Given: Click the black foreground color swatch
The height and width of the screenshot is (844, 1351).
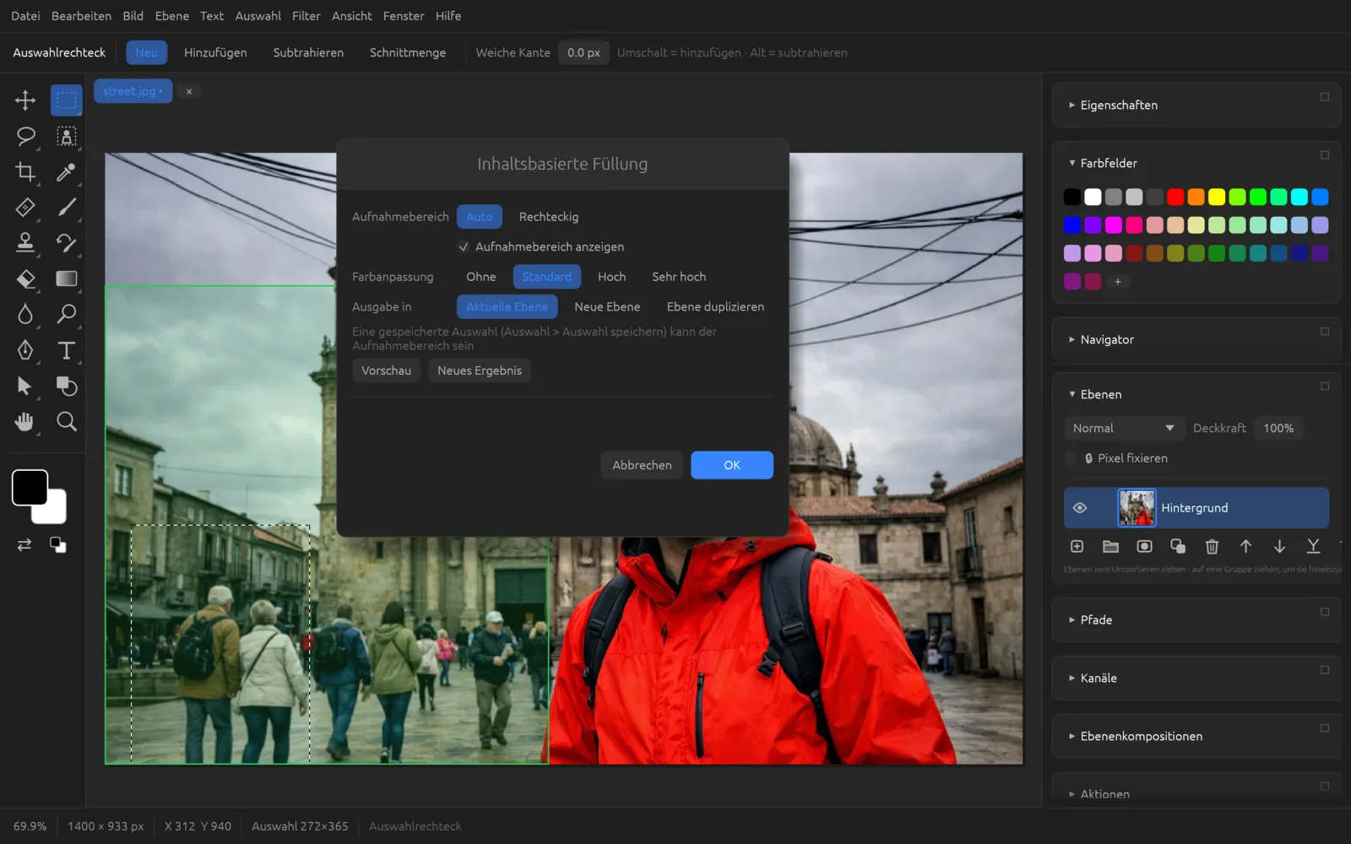Looking at the screenshot, I should [x=30, y=488].
